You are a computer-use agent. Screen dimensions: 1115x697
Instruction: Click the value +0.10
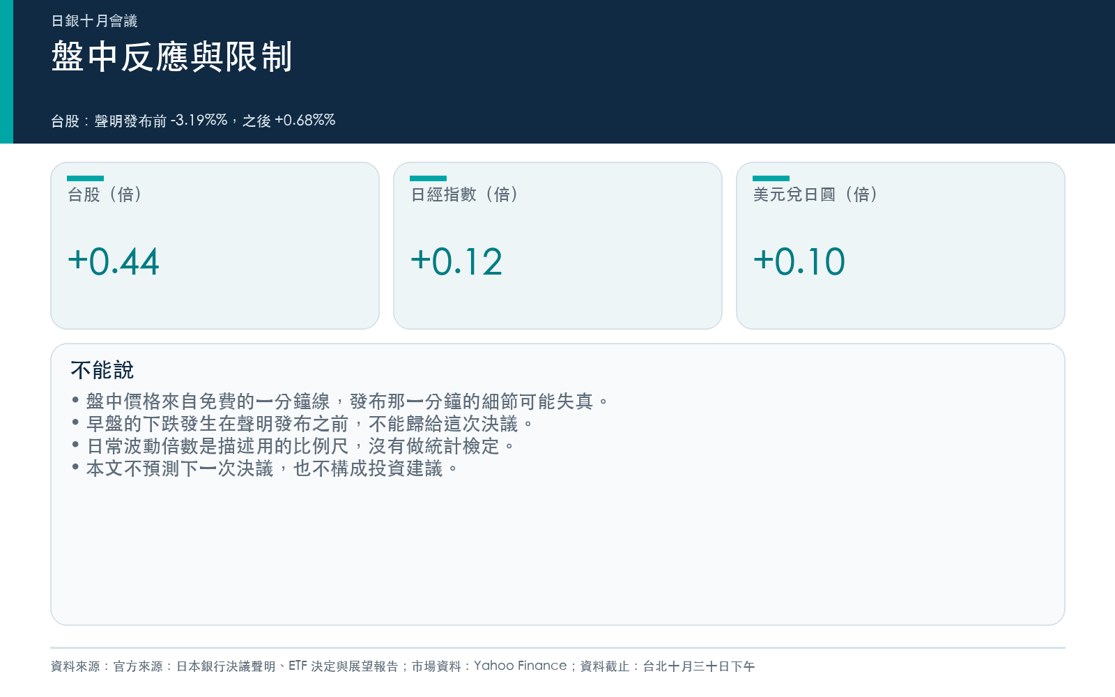pos(799,262)
